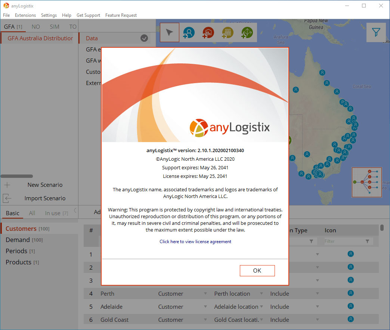This screenshot has width=390, height=330.
Task: Select the add Customer tool (blue person icon)
Action: click(189, 32)
